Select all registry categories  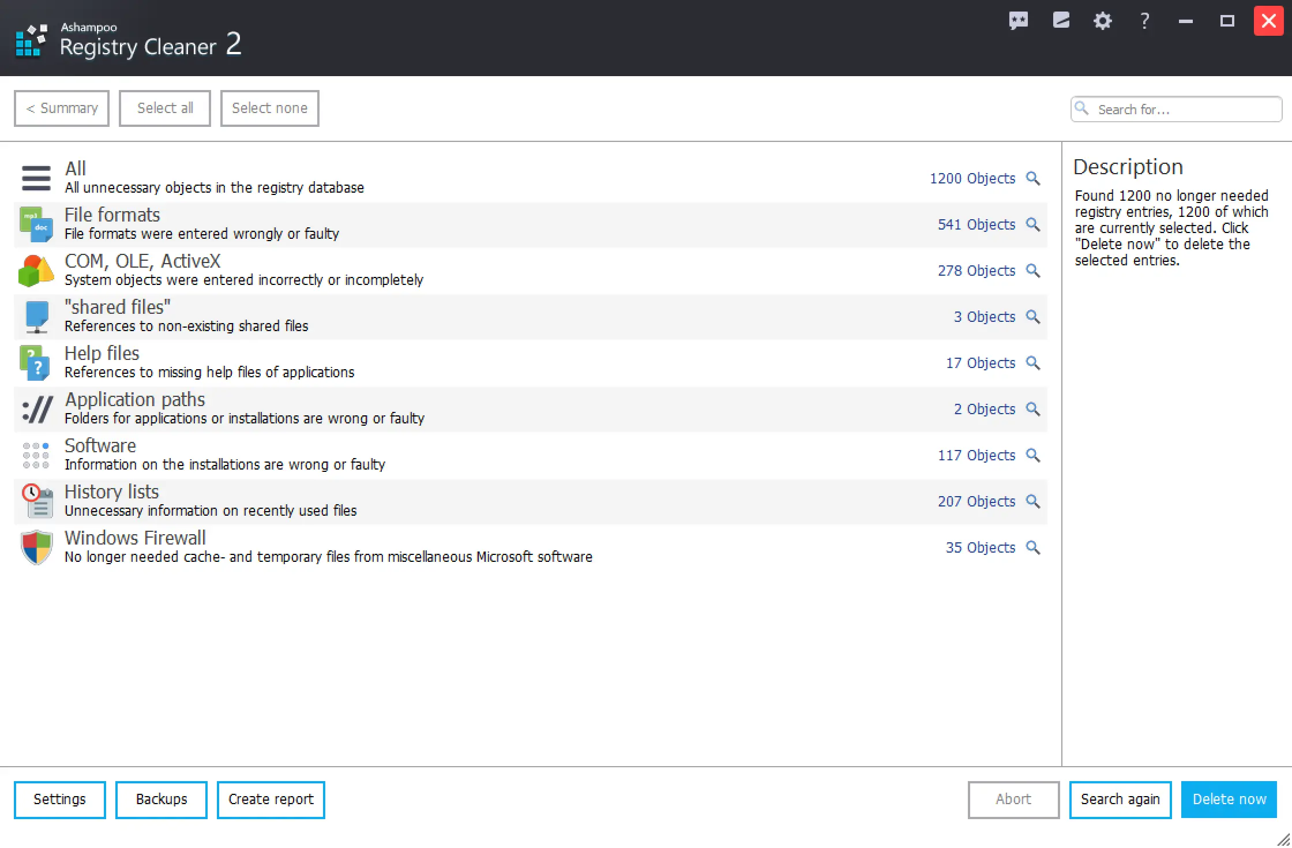[164, 108]
